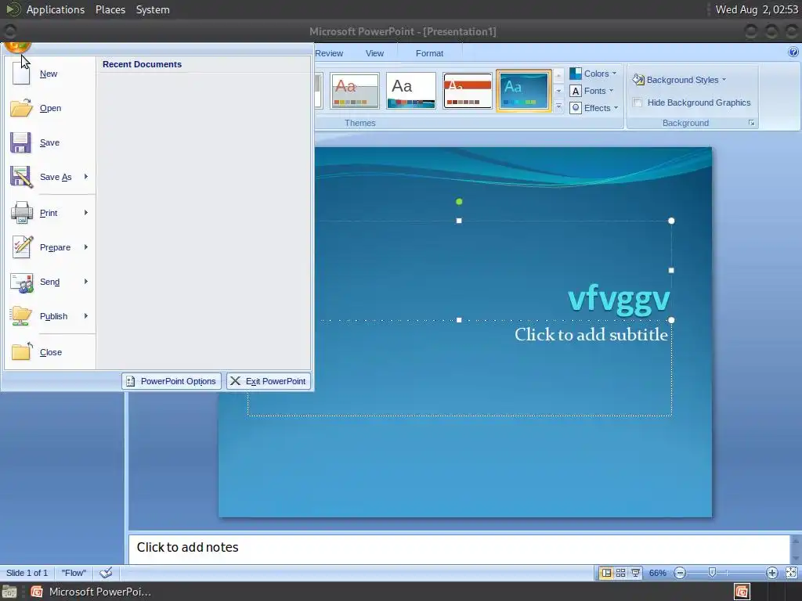
Task: Expand the themes gallery More arrow
Action: point(558,106)
